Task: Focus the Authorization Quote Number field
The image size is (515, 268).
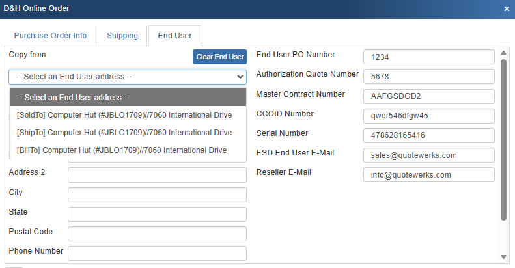Action: 428,77
